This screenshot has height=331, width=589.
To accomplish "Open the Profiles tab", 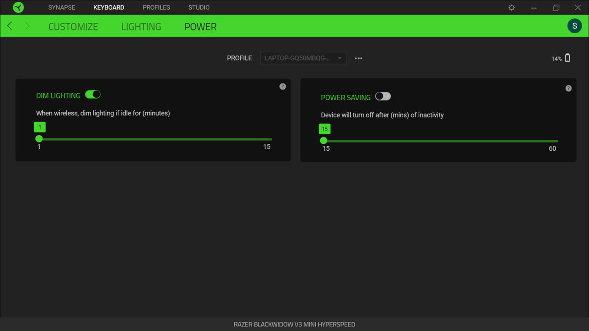I will point(156,7).
